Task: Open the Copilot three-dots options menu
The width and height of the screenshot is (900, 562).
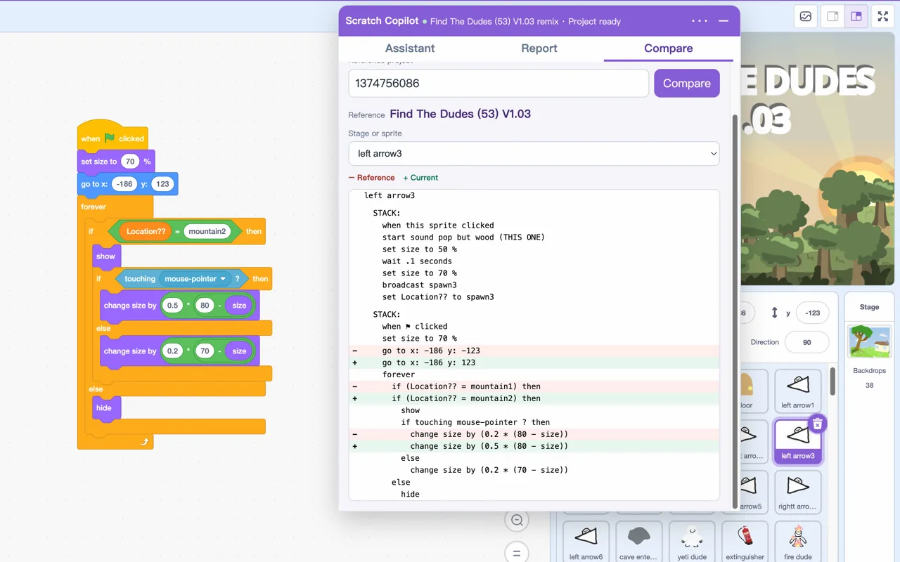Action: pos(700,21)
